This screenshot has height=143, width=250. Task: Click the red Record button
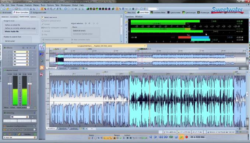point(187,137)
